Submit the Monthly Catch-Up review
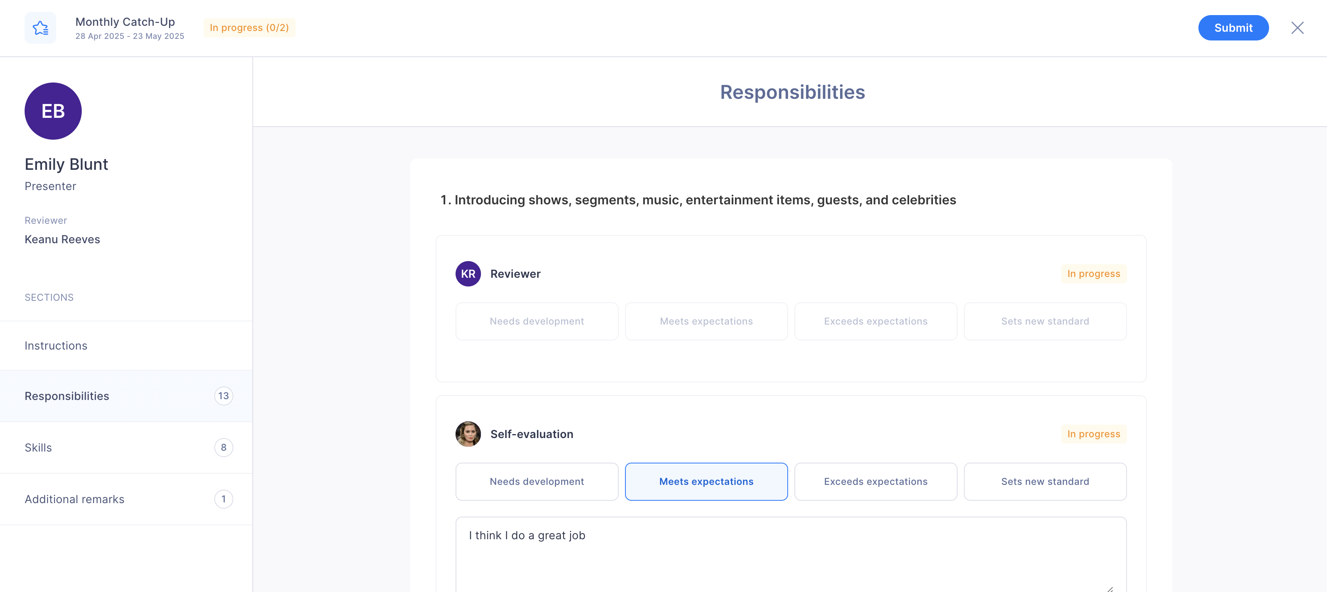The width and height of the screenshot is (1327, 592). coord(1233,28)
